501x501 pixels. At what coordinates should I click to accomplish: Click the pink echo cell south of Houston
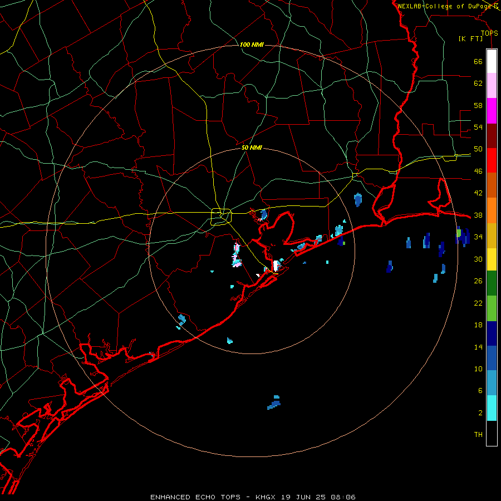[x=237, y=256]
